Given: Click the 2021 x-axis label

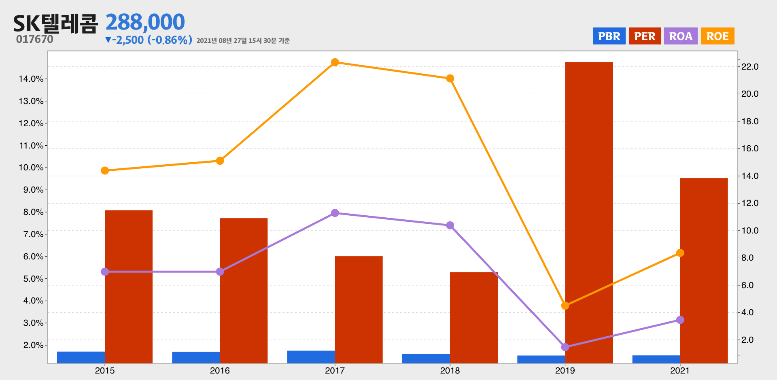Looking at the screenshot, I should [680, 370].
